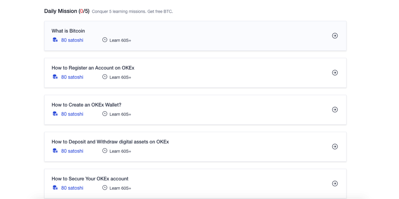The width and height of the screenshot is (399, 199).
Task: Click coin icon under What is Bitcoin
Action: (x=55, y=40)
